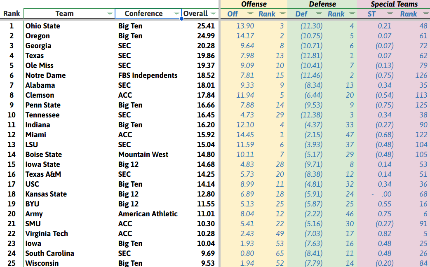Select the Clemson team cell

[40, 95]
